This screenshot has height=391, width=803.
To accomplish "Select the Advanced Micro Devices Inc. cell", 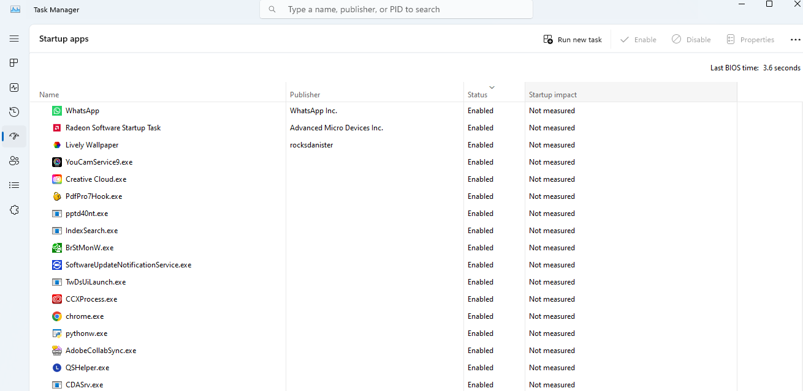I will 337,128.
